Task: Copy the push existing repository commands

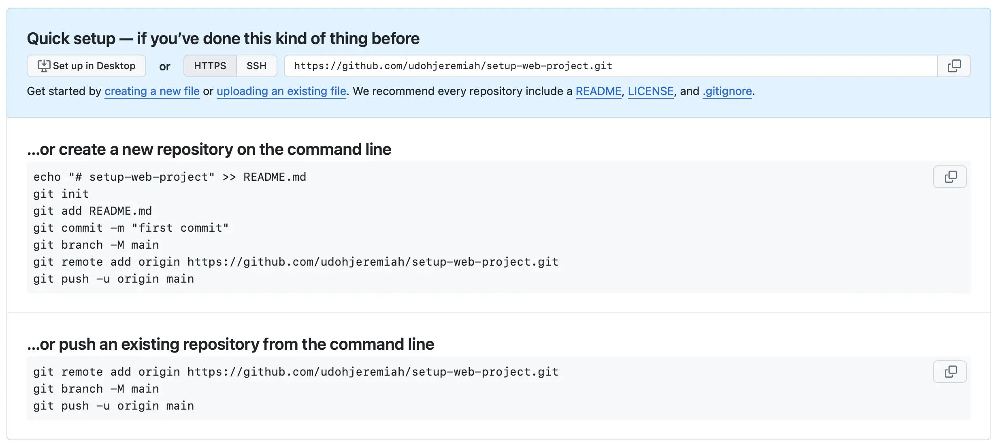Action: [x=950, y=372]
